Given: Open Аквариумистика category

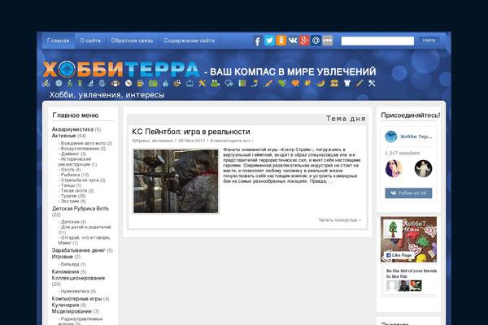Looking at the screenshot, I should click(72, 129).
